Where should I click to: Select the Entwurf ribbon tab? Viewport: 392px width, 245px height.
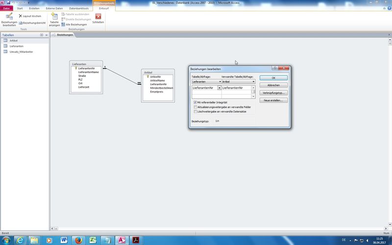coord(104,8)
